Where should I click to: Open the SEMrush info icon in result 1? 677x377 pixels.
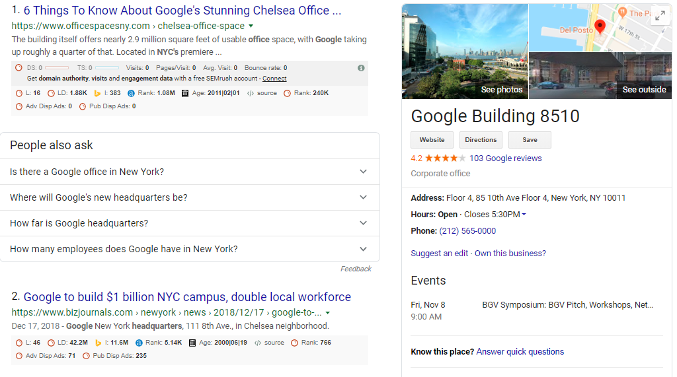point(361,68)
